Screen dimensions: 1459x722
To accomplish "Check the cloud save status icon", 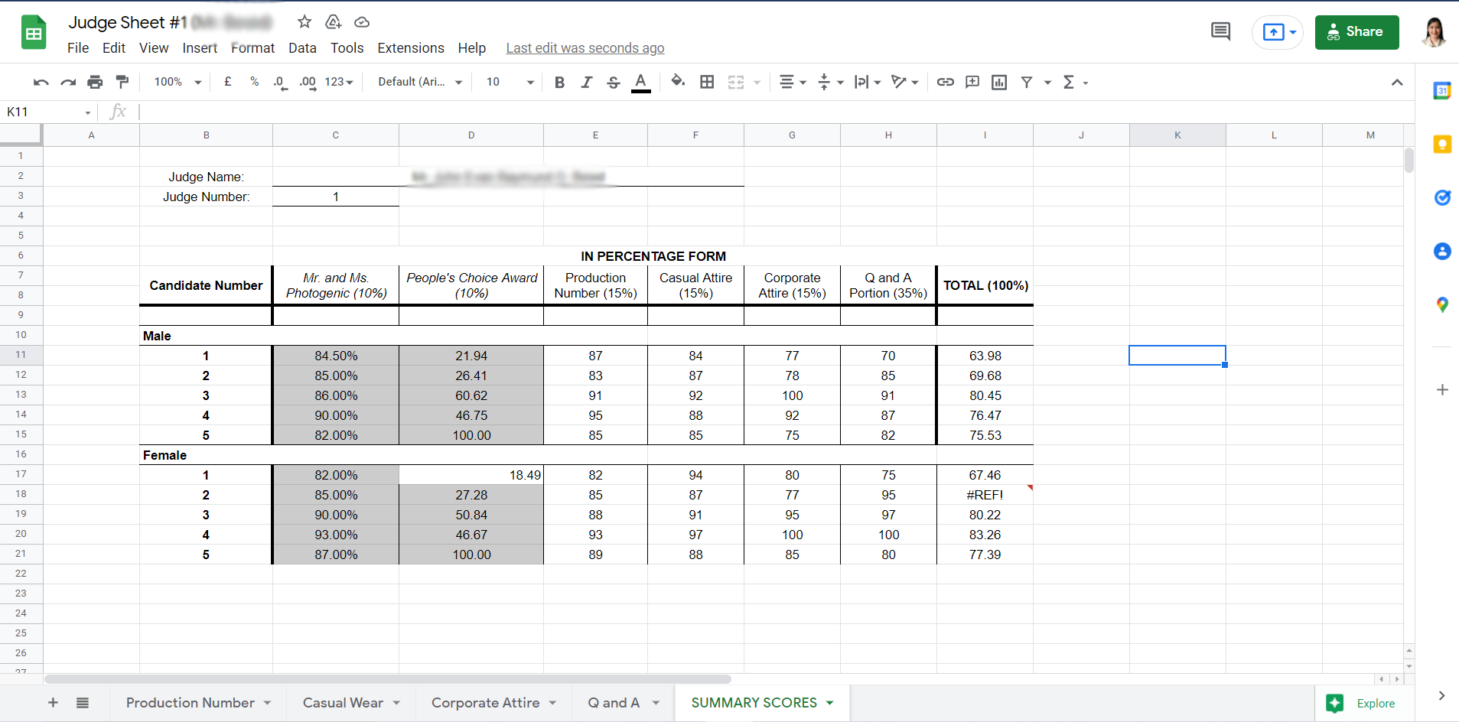I will pyautogui.click(x=362, y=22).
